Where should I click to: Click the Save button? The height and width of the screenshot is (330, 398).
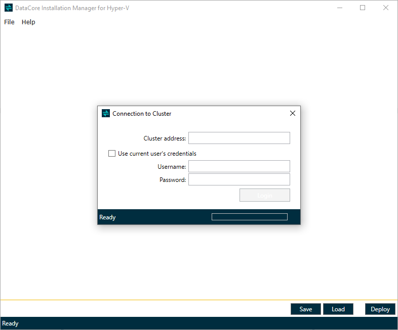pos(306,309)
